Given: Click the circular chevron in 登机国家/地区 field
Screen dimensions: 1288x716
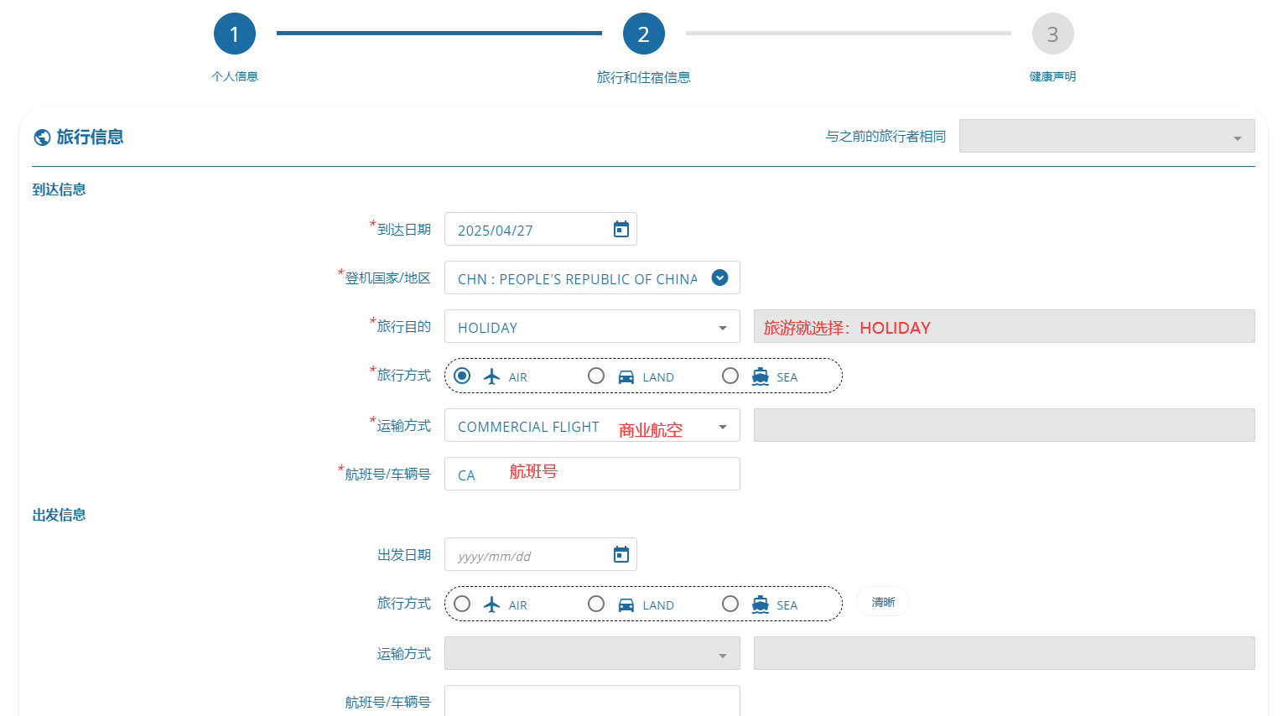Looking at the screenshot, I should [x=719, y=278].
